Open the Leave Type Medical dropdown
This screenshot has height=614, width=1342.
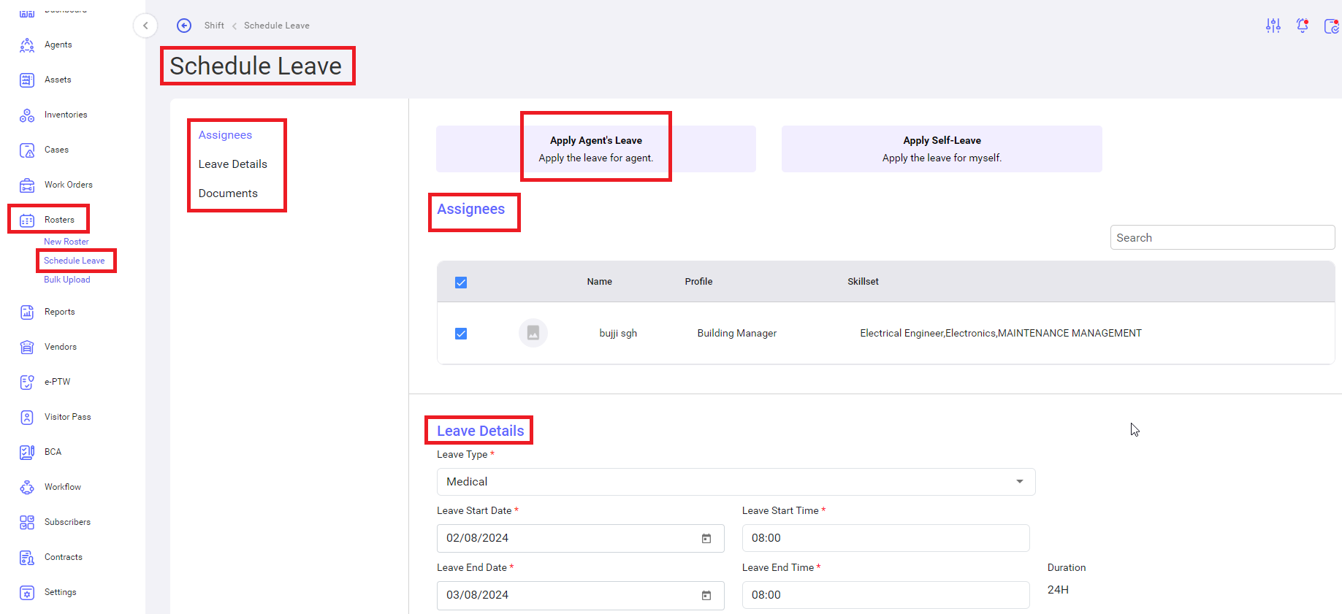tap(736, 482)
